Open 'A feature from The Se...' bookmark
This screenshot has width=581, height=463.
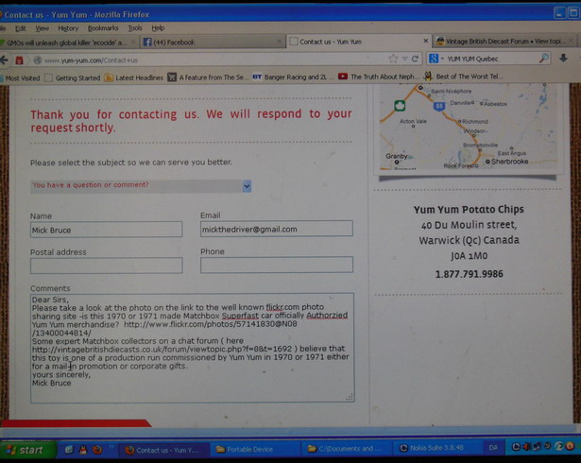pos(208,77)
